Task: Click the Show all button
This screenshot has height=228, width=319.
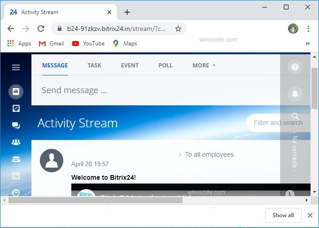Action: point(283,215)
